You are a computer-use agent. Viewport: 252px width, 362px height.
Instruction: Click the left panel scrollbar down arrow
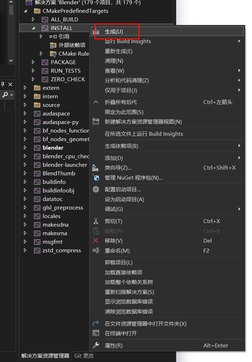11,61
